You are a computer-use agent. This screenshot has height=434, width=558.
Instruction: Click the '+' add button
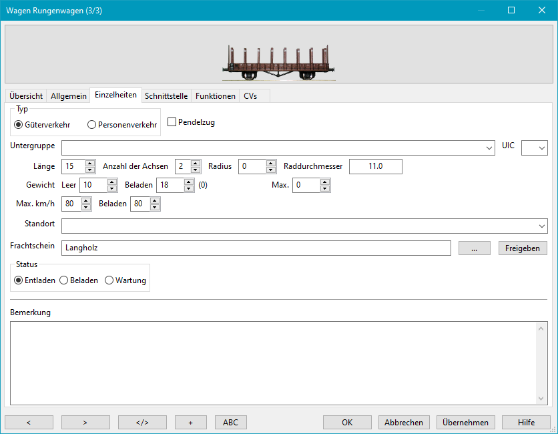(190, 422)
